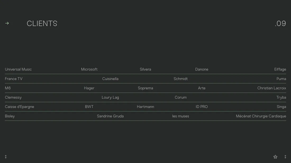291x163 pixels.
Task: Select the CLIENTS section heading
Action: pos(42,23)
